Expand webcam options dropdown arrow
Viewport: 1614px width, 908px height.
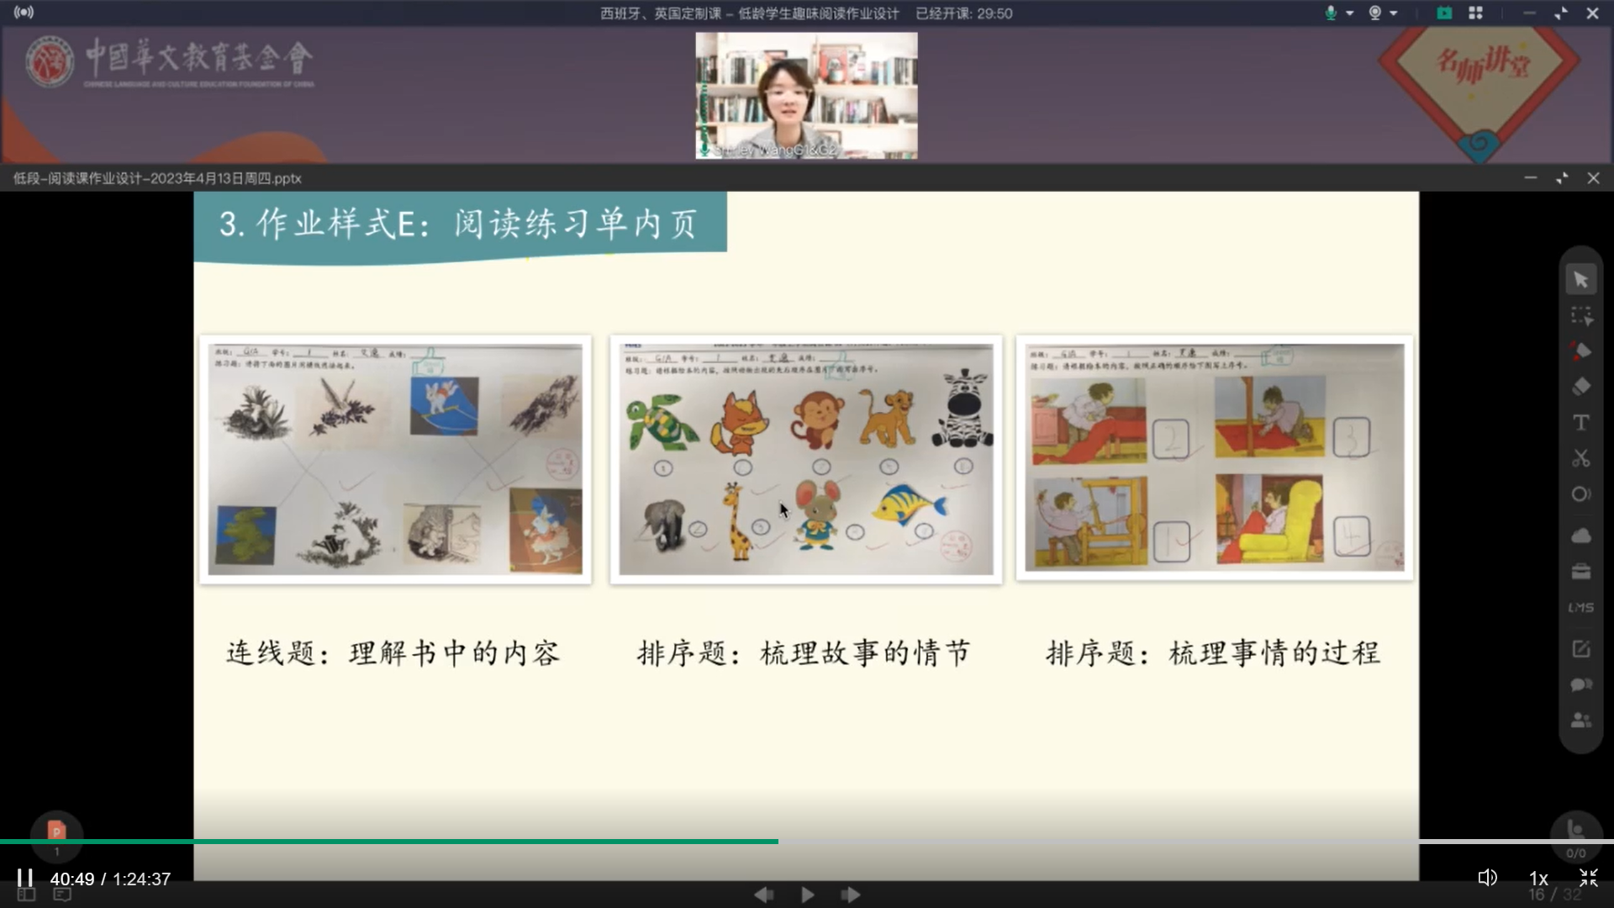[1394, 13]
